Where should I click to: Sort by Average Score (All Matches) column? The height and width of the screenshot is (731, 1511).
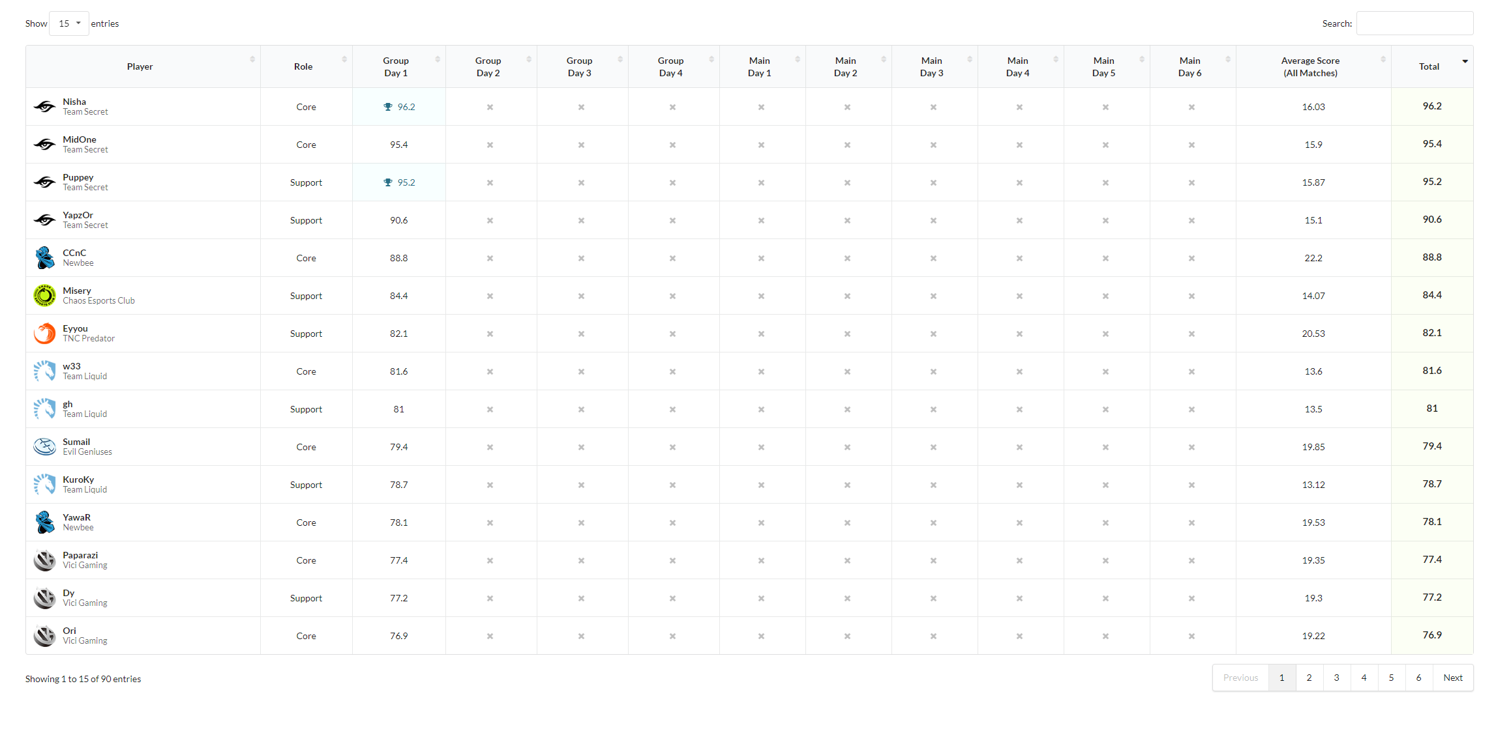tap(1313, 66)
